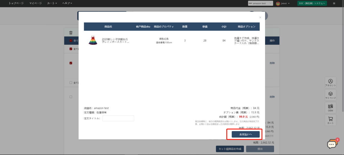
Task: Focus the 注文タイトル input field
Action: pos(118,118)
